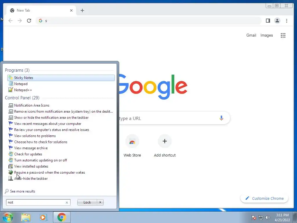Open 'Review your computer's status and resolve issues'

pos(52,130)
